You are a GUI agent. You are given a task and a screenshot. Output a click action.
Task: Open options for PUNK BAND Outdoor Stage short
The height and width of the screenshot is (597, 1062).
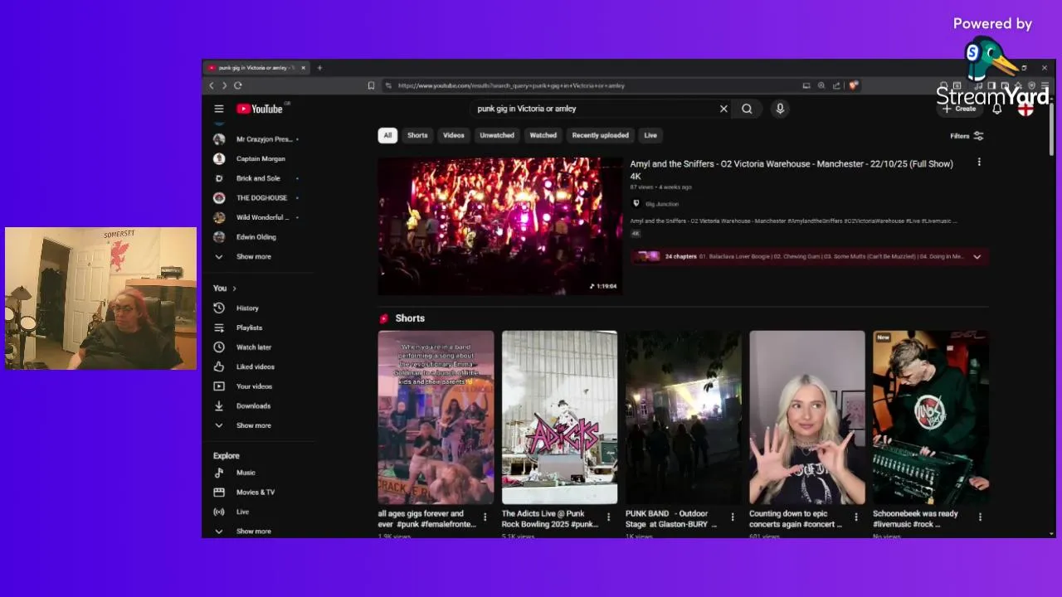click(733, 517)
